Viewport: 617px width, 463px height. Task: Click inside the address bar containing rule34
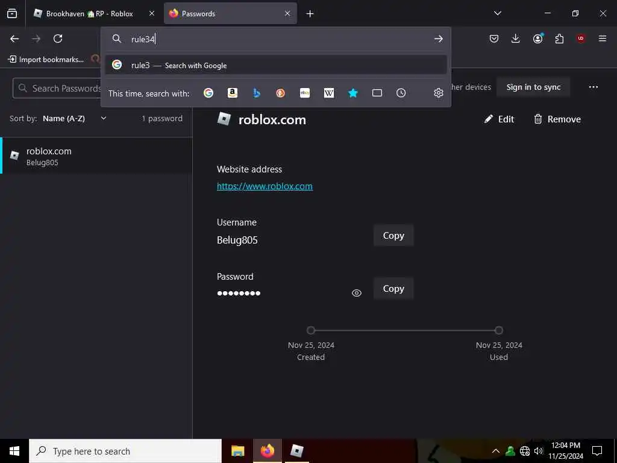coord(275,39)
